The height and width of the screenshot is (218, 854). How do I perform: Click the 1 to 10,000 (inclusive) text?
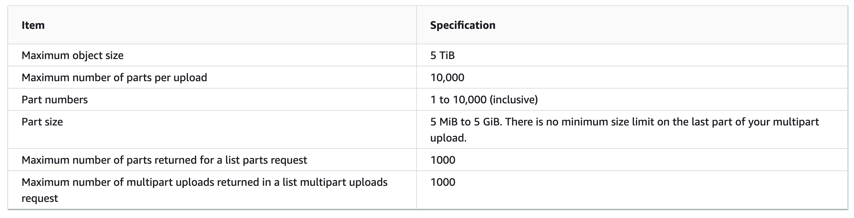click(x=484, y=100)
